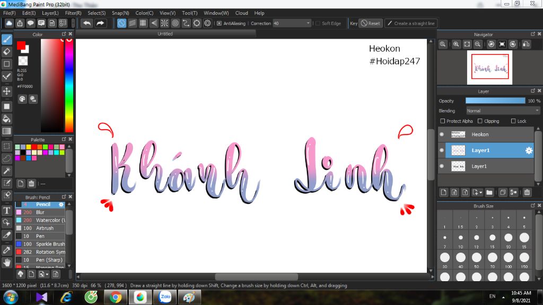This screenshot has height=305, width=543.
Task: Enable crisscross grid snap
Action: (x=143, y=23)
